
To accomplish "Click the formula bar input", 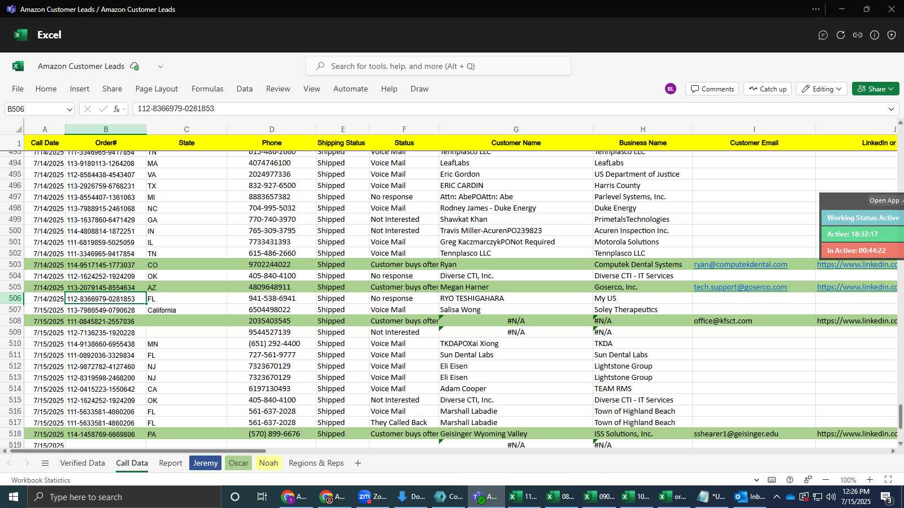I will (x=508, y=109).
